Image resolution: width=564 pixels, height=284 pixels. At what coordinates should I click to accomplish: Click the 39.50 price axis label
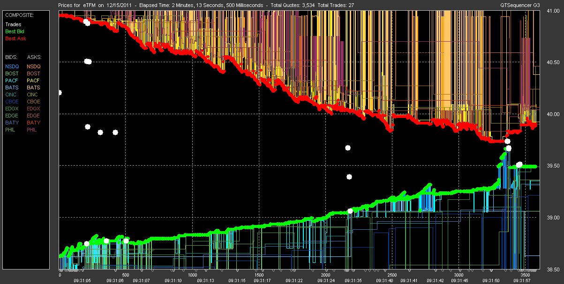click(x=553, y=166)
